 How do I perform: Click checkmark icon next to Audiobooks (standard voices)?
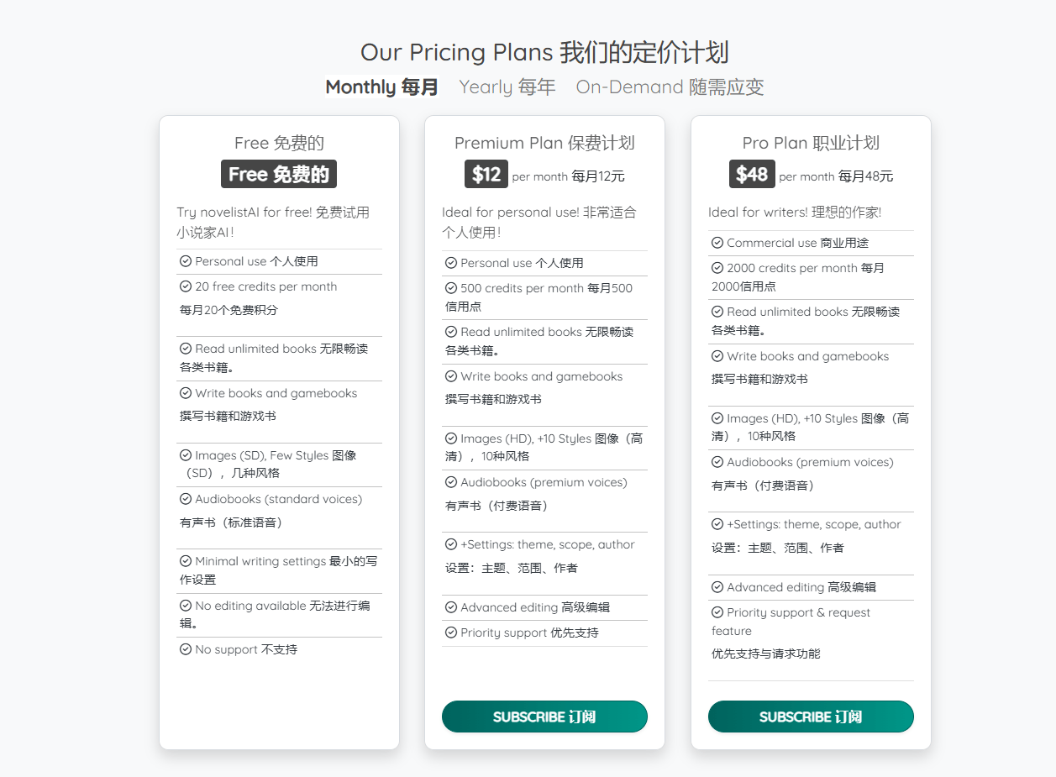pos(186,499)
